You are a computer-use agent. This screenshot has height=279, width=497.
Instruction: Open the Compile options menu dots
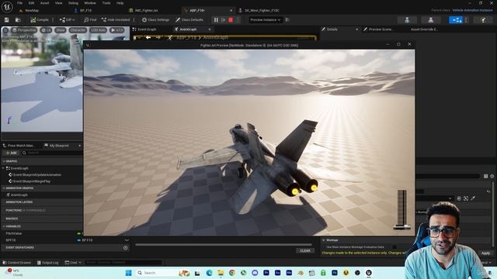[53, 20]
